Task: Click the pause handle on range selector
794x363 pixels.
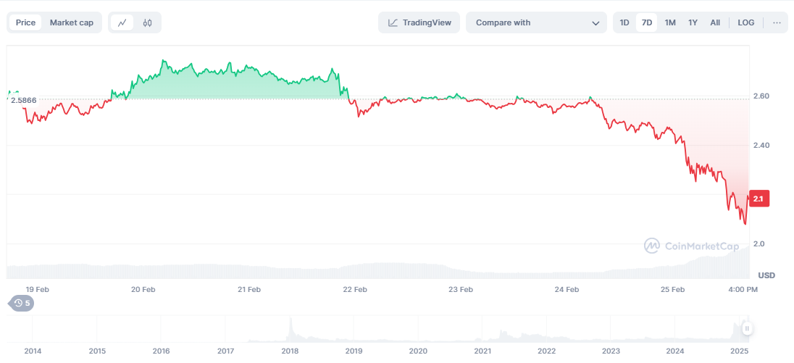Action: [747, 328]
